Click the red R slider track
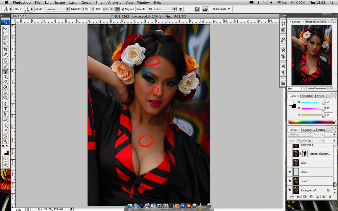The width and height of the screenshot is (338, 211). point(312,102)
